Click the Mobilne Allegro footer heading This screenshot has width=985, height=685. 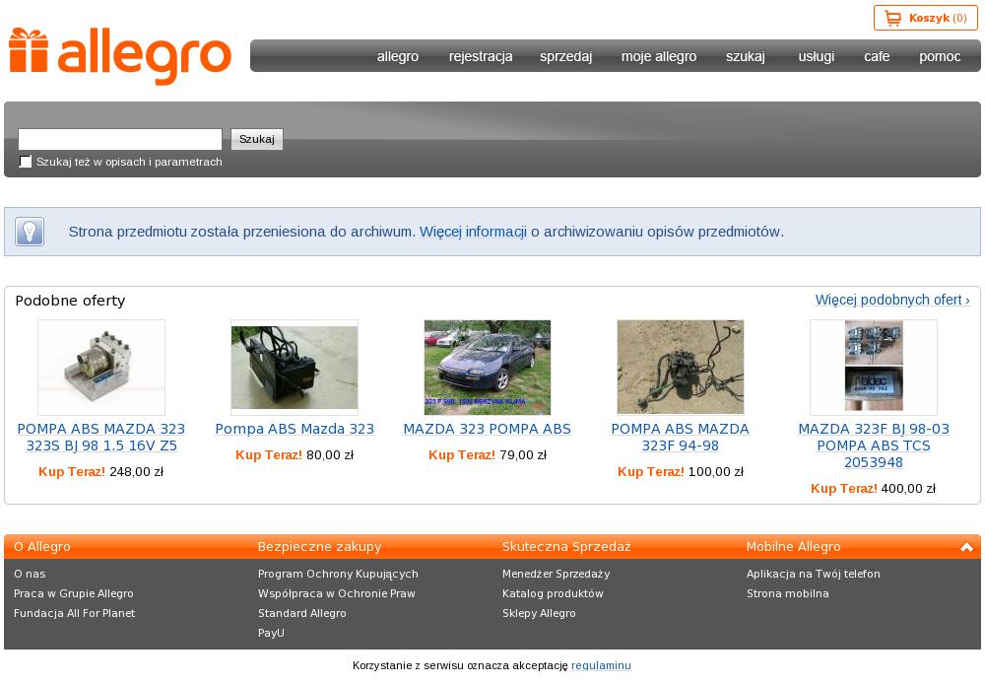click(793, 547)
